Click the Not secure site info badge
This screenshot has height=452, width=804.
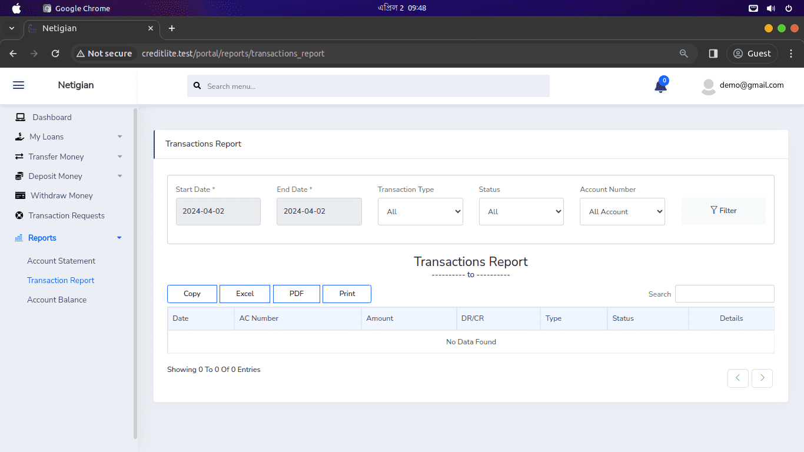pos(104,54)
